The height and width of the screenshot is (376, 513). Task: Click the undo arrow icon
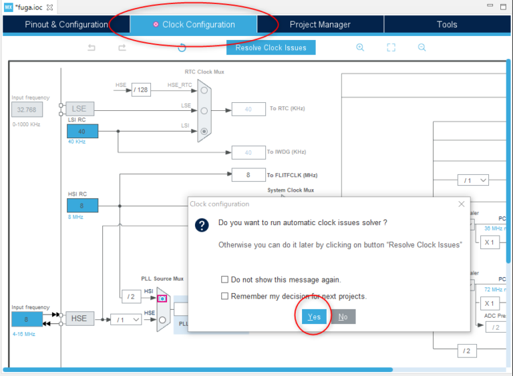point(92,47)
